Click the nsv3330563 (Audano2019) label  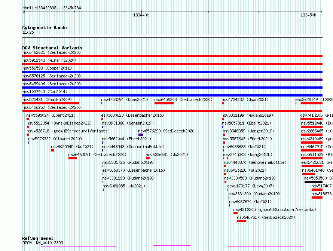pos(250,178)
